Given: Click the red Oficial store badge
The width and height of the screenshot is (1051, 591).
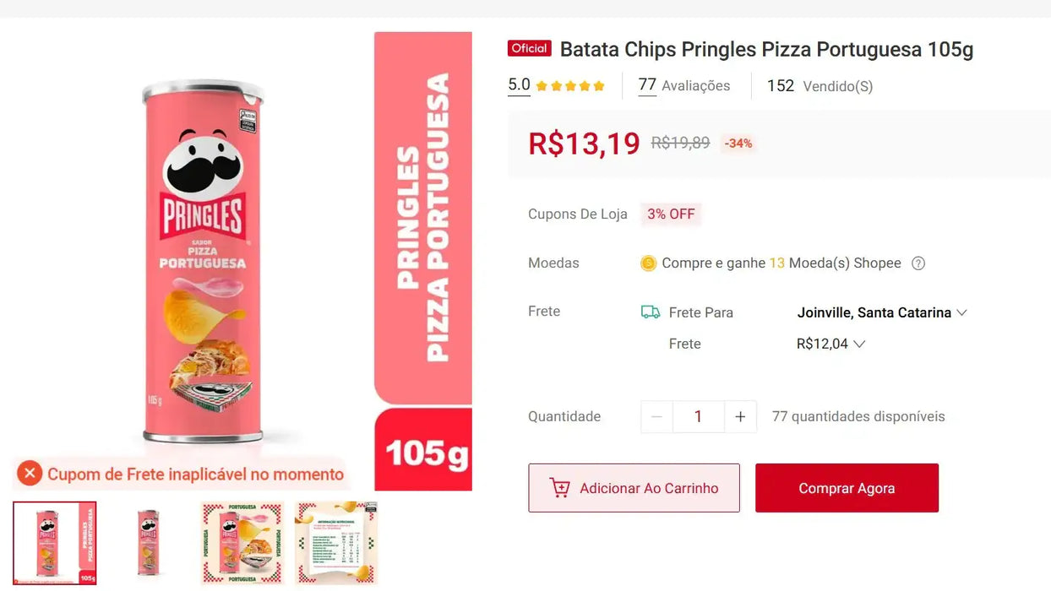Looking at the screenshot, I should pyautogui.click(x=530, y=49).
